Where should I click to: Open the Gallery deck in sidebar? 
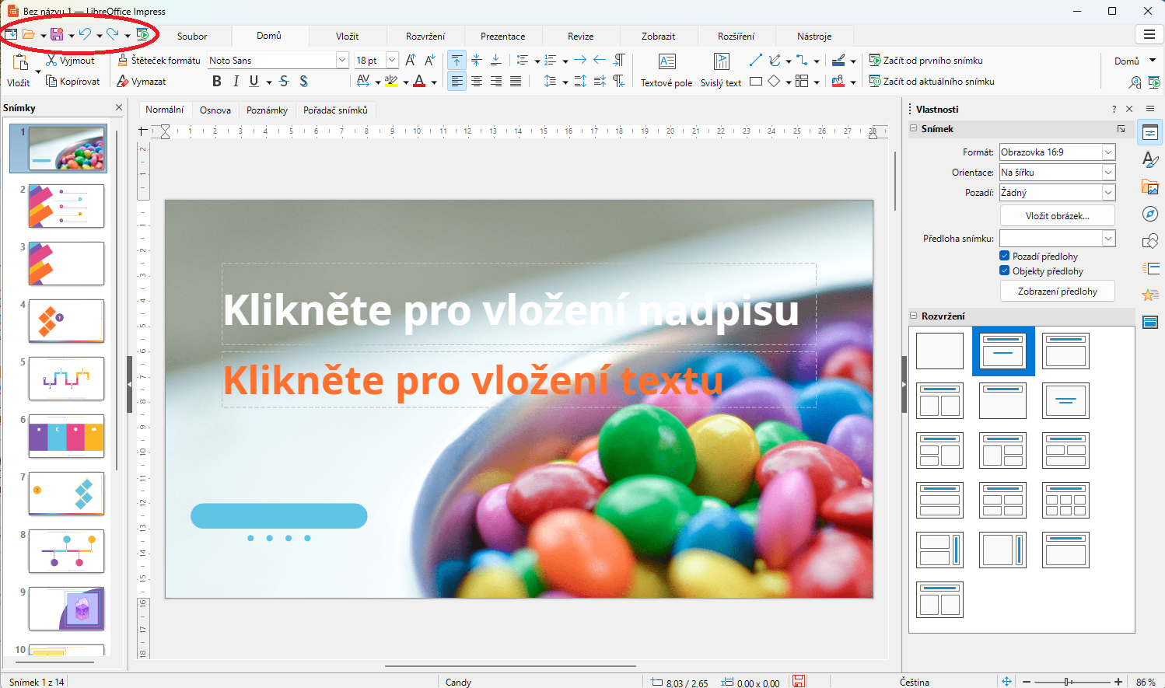(x=1150, y=187)
